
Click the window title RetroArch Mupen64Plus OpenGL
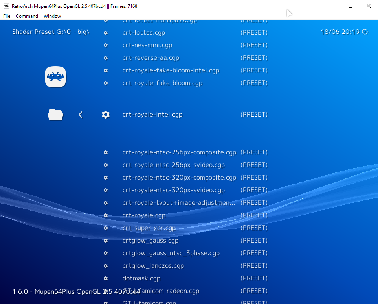point(75,6)
